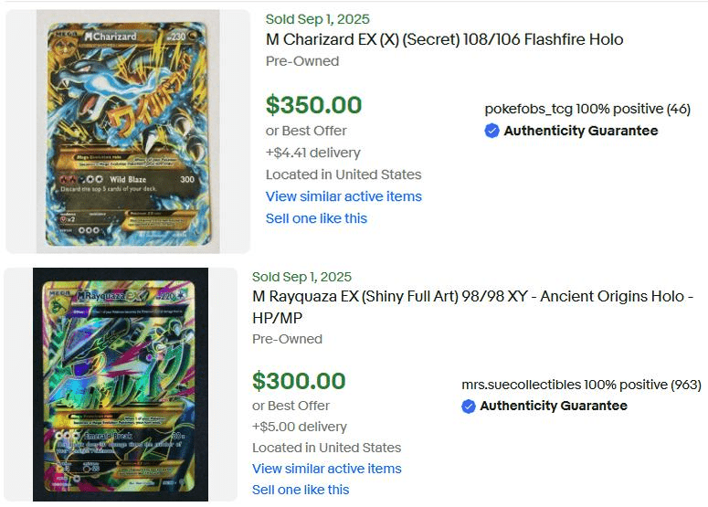
Task: Click Authenticity Guarantee text for the Charizard listing
Action: tap(581, 131)
